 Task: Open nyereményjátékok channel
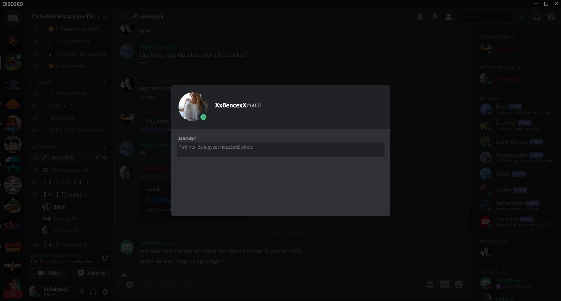tap(70, 54)
